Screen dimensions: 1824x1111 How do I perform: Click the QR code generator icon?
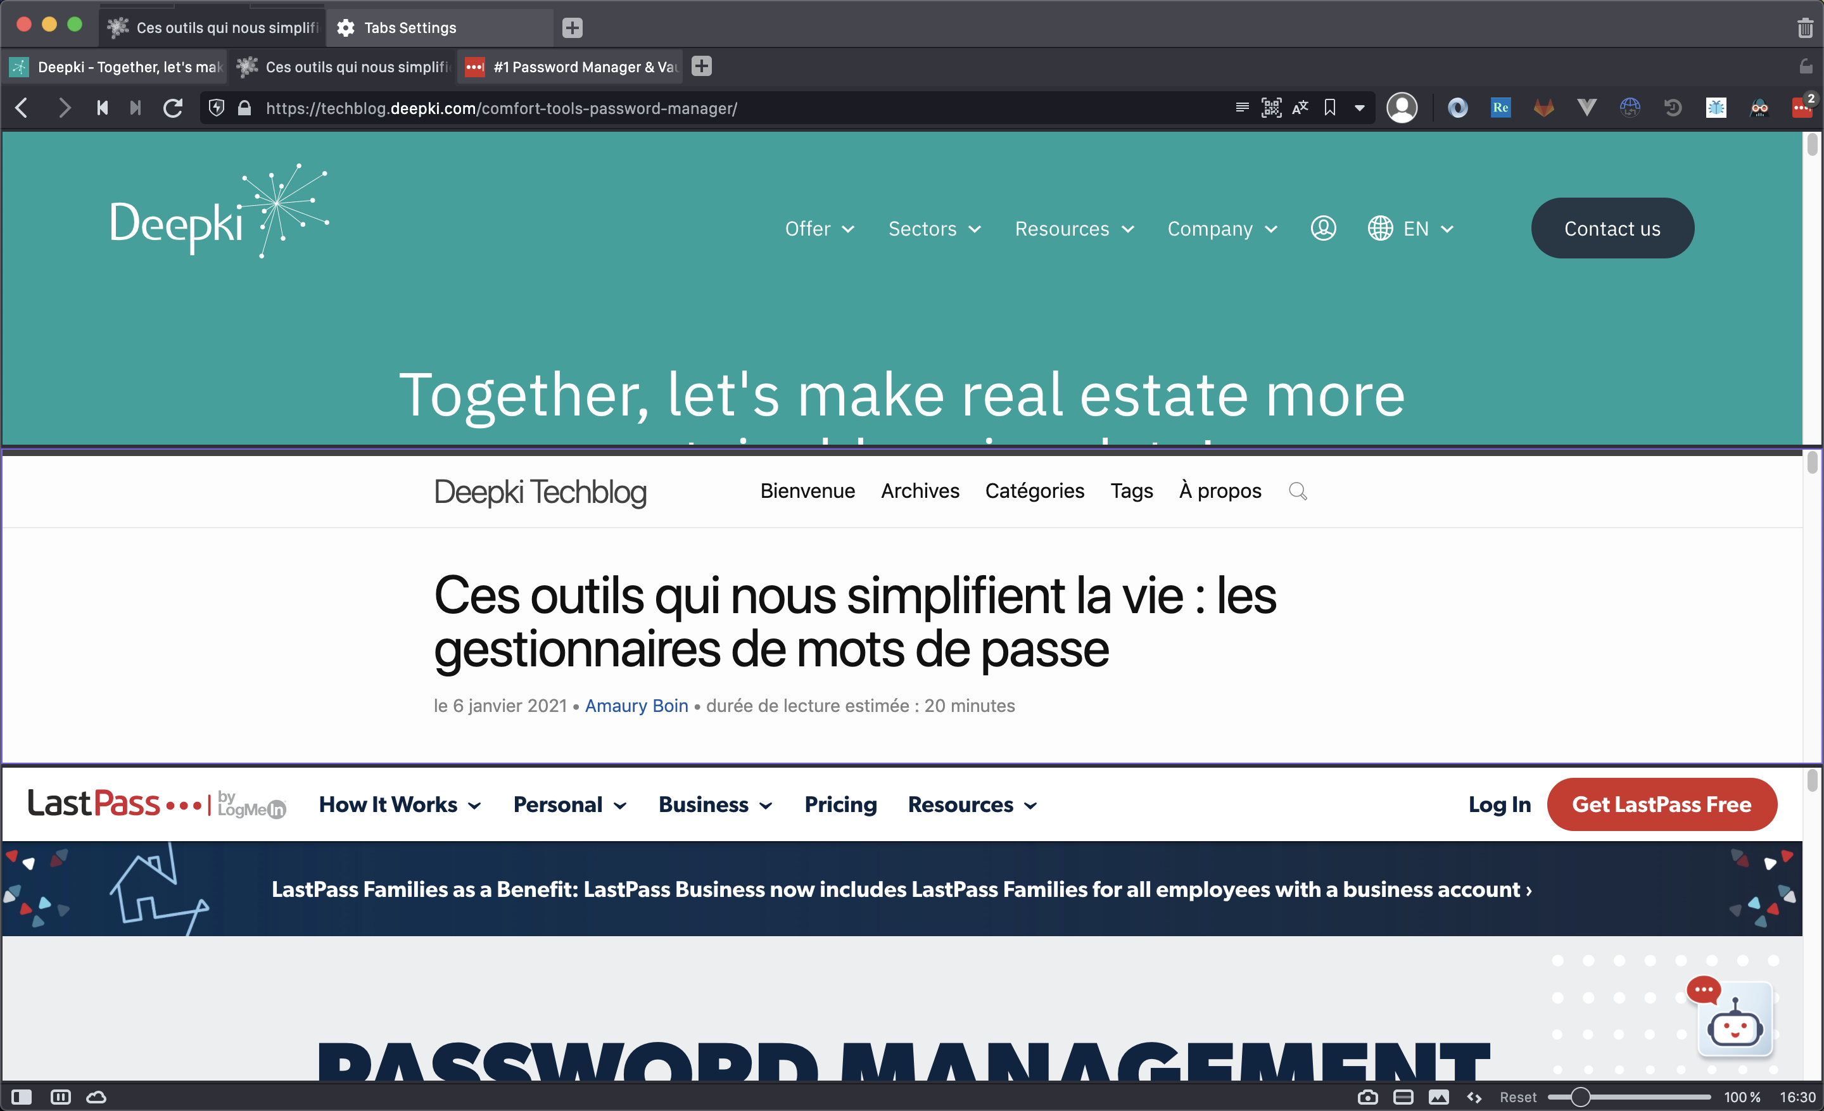[x=1271, y=108]
